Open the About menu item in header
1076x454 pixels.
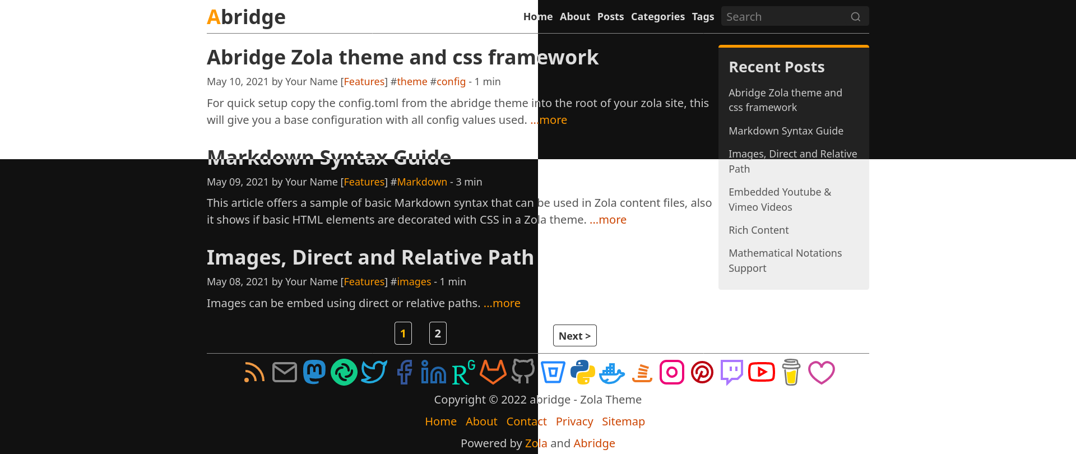coord(575,17)
